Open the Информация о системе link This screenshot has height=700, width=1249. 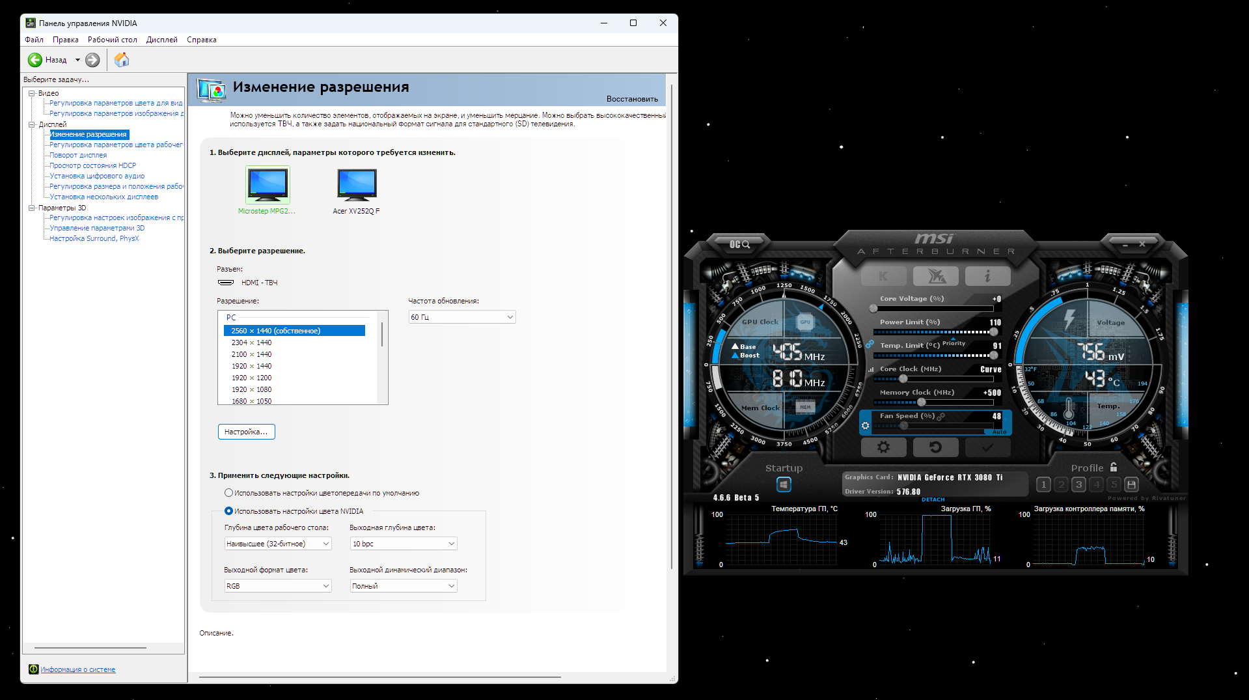click(x=78, y=669)
